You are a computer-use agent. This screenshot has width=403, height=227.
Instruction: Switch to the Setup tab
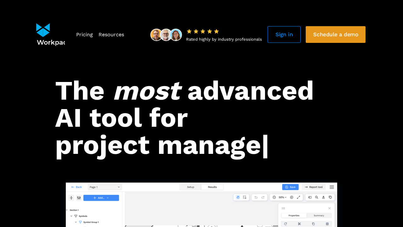tap(190, 187)
